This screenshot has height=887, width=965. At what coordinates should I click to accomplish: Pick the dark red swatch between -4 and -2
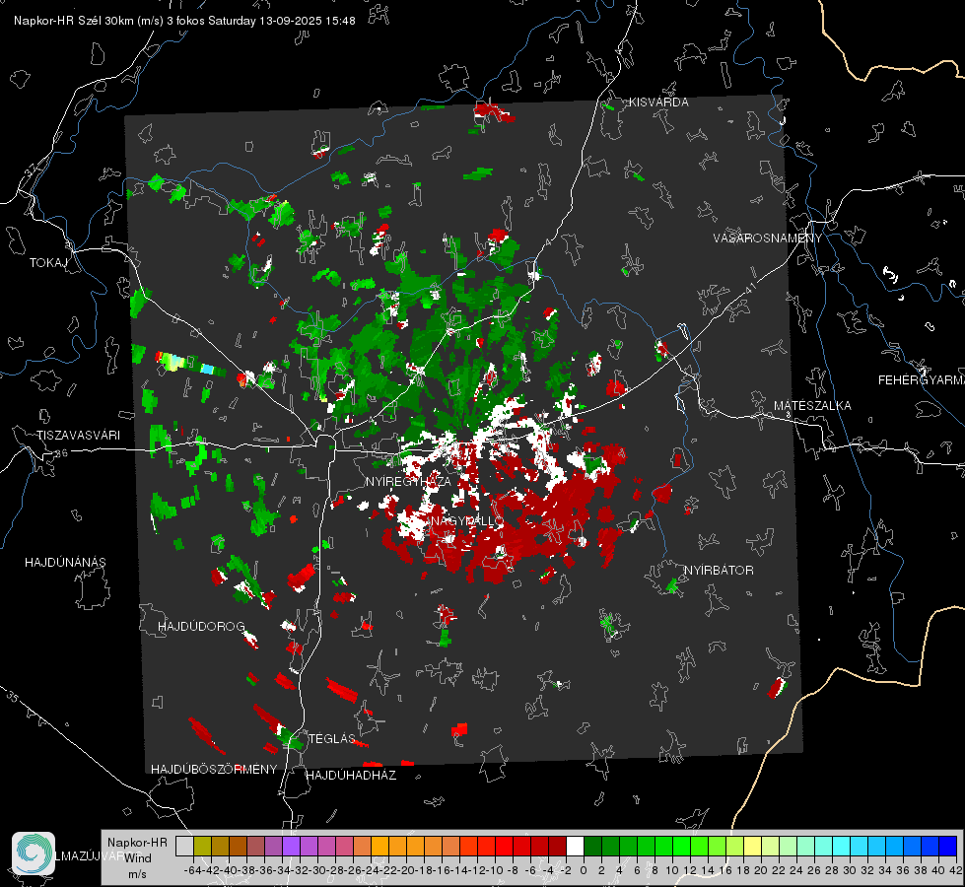click(x=558, y=846)
